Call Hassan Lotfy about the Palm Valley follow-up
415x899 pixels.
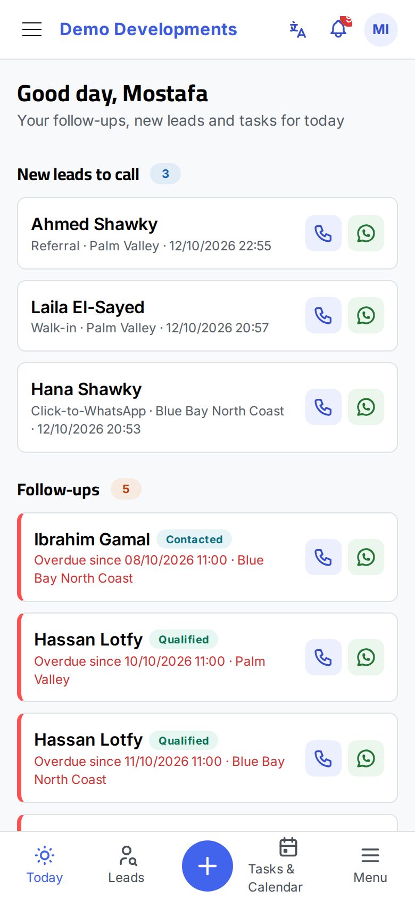point(323,657)
